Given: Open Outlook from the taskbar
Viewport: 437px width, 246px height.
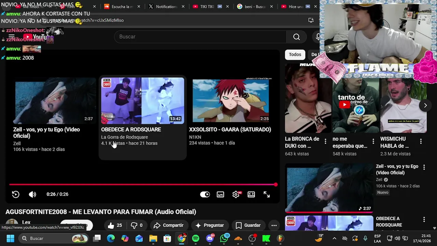Looking at the screenshot, I should pos(139,238).
